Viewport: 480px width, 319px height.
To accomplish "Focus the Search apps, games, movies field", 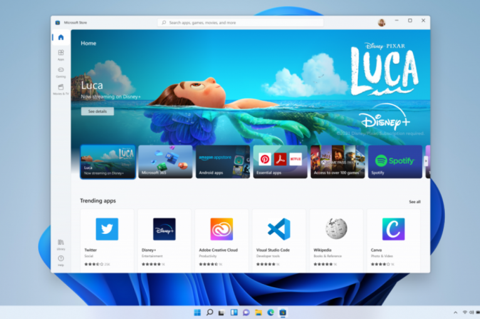I will (240, 23).
